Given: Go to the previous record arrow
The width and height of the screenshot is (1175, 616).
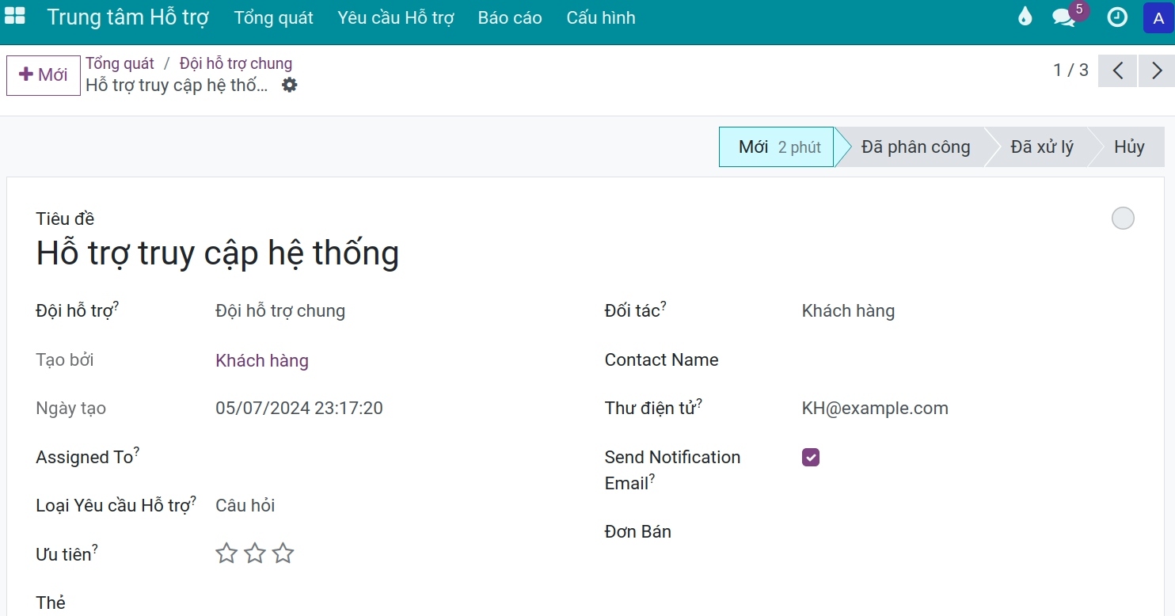Looking at the screenshot, I should (x=1118, y=70).
